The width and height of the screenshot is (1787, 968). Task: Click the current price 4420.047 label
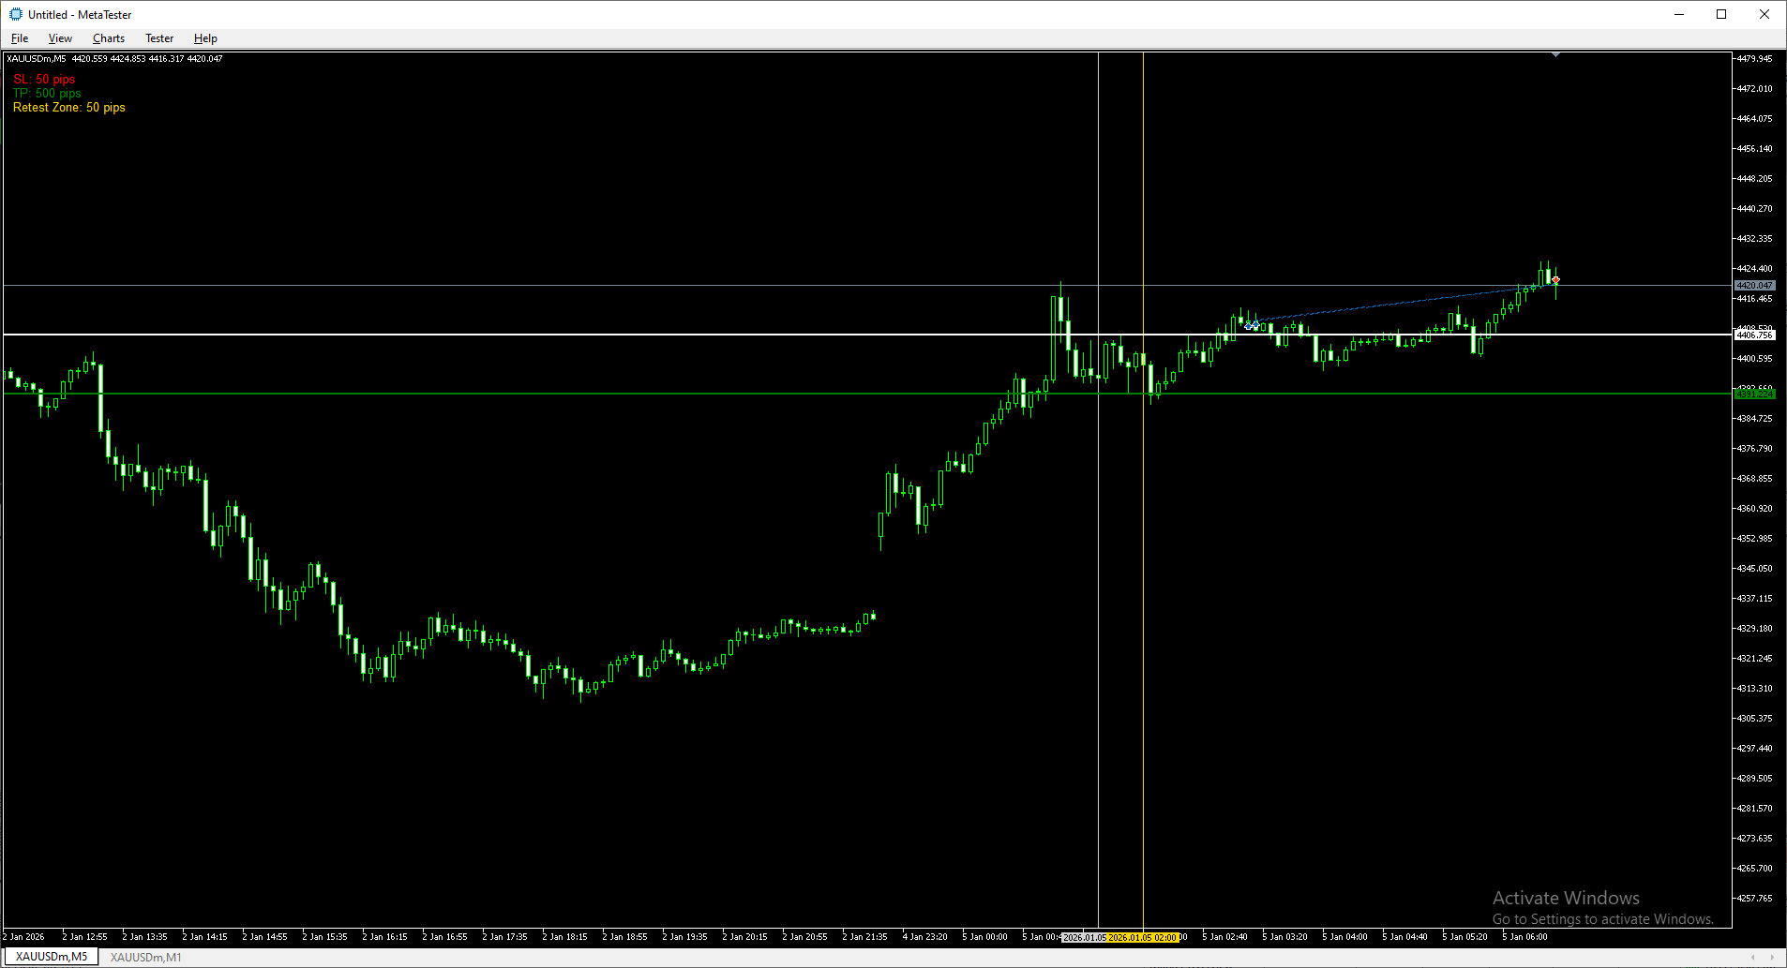tap(1753, 285)
